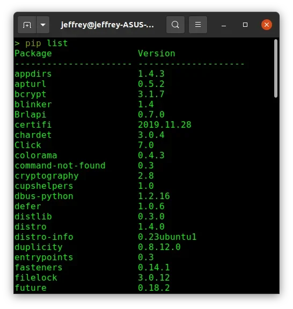Select the 'bcrypt' package name
The width and height of the screenshot is (293, 309).
pos(31,94)
